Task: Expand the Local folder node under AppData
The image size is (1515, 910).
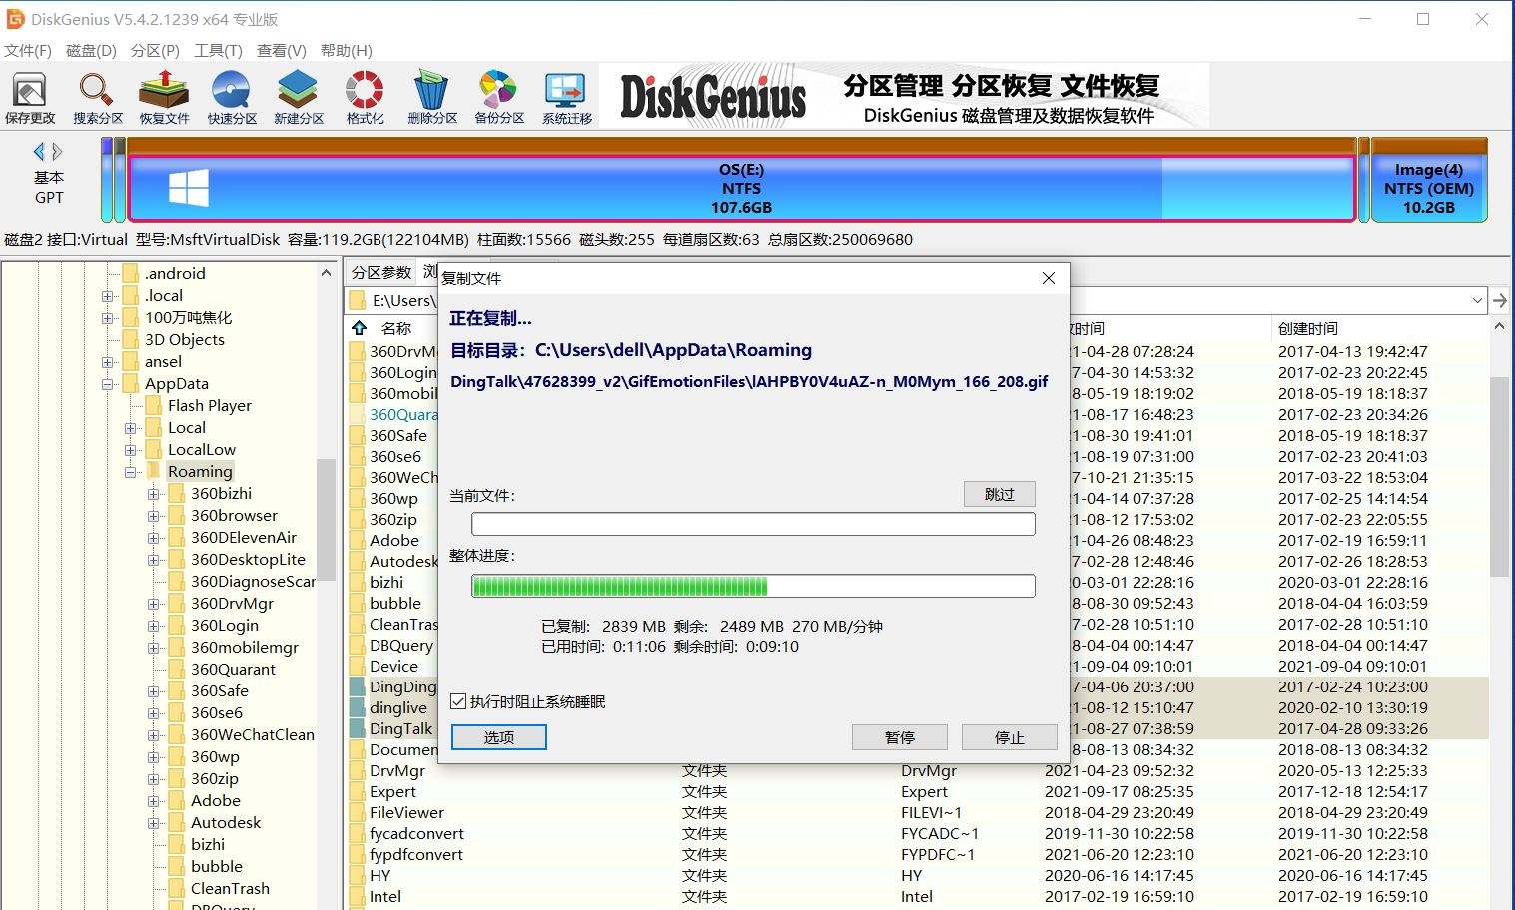Action: coord(131,428)
